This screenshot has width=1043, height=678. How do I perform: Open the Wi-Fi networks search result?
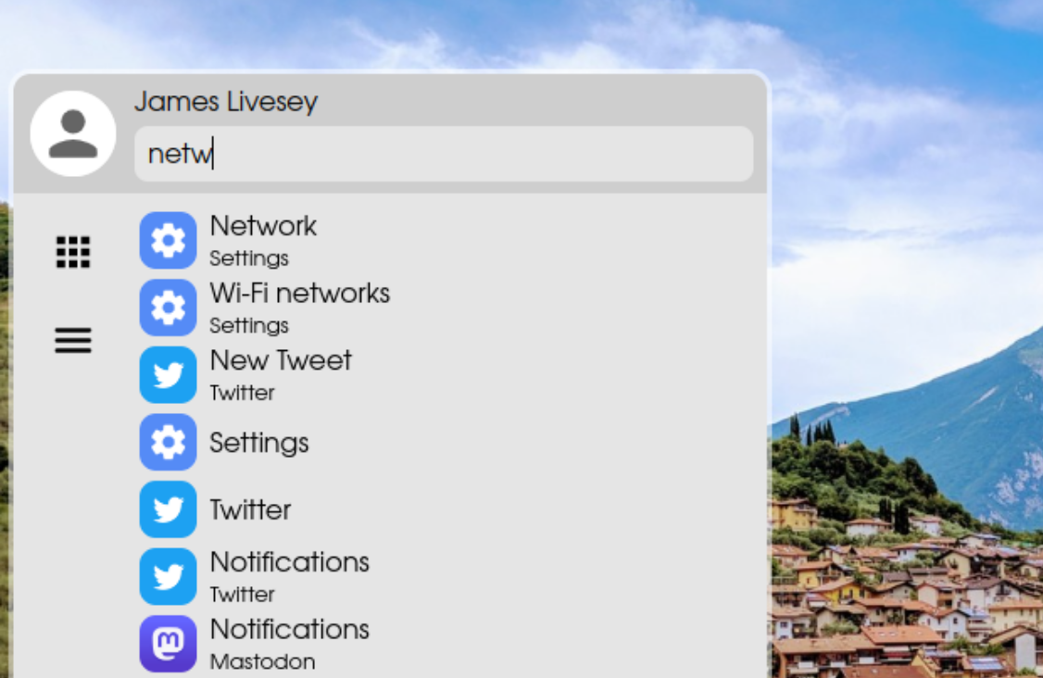[299, 294]
